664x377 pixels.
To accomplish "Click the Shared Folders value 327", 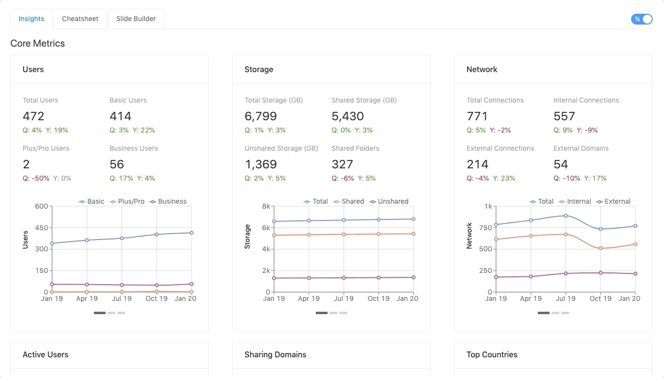I will pyautogui.click(x=342, y=164).
